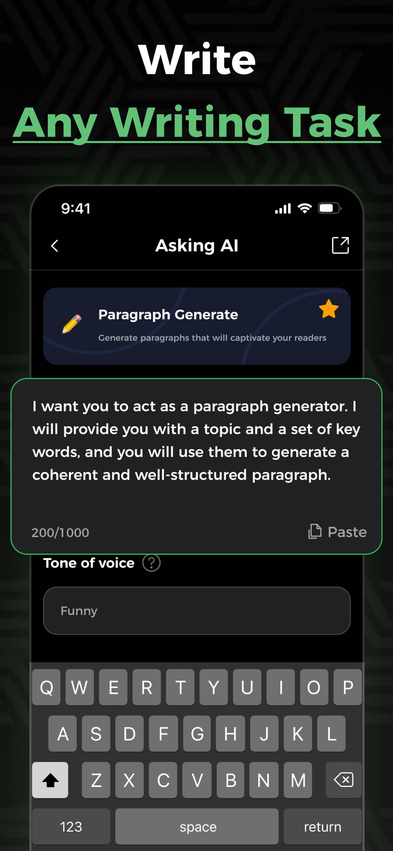Open Tone of voice help icon

click(151, 563)
